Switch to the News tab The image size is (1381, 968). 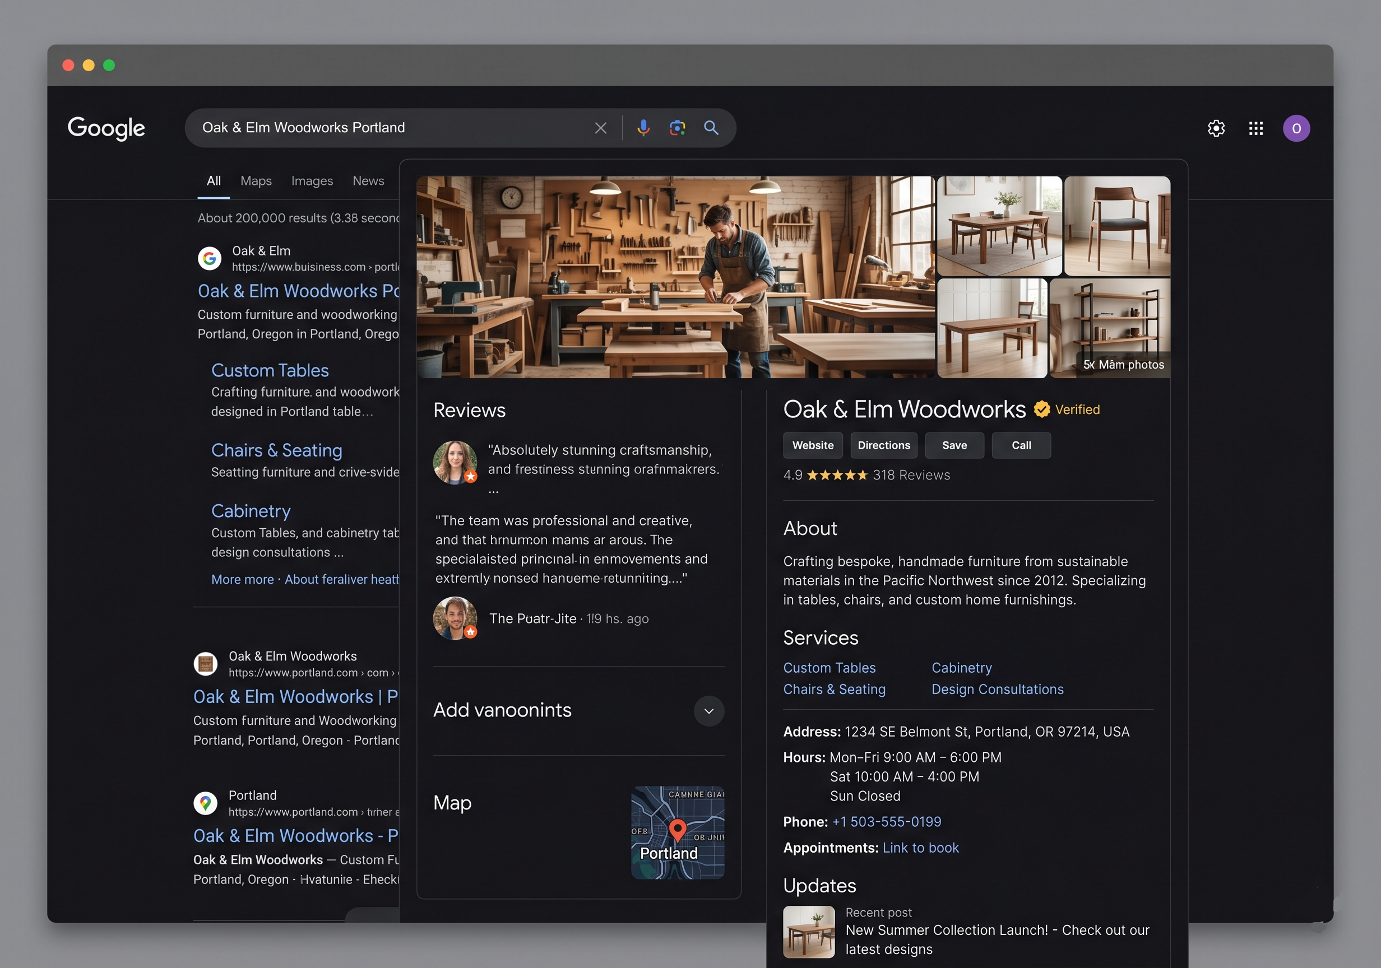pyautogui.click(x=368, y=181)
